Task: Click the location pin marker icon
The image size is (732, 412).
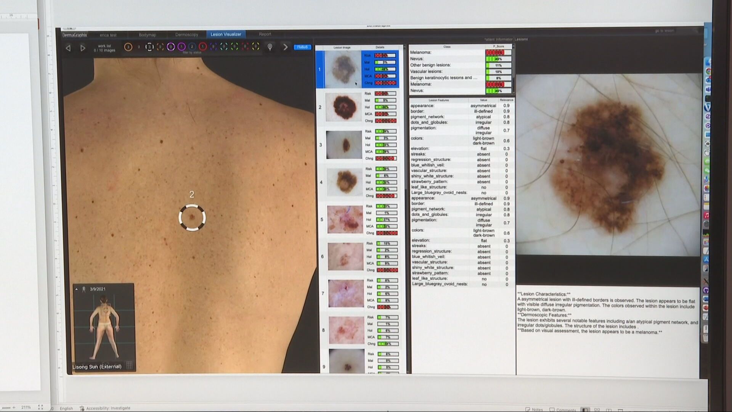Action: click(x=270, y=47)
